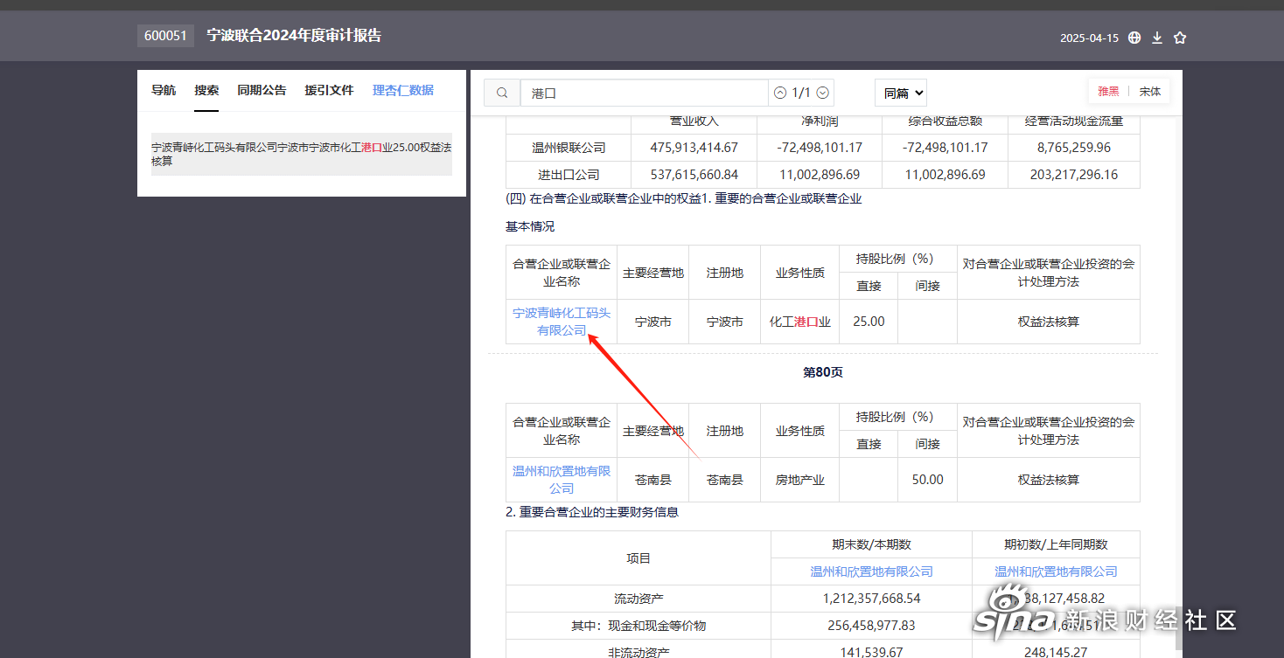Viewport: 1284px width, 658px height.
Task: Go to the next search match arrow
Action: click(822, 93)
